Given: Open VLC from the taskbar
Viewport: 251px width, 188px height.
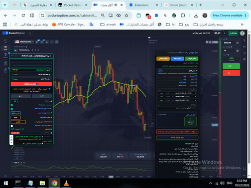Looking at the screenshot, I should tap(66, 183).
